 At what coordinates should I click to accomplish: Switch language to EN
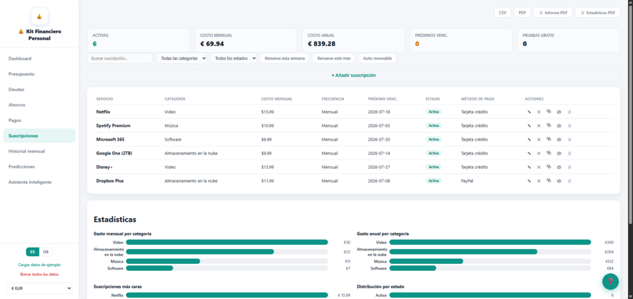pos(45,252)
